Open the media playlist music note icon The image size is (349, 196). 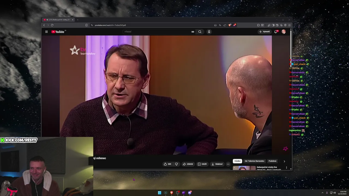[x=269, y=25]
